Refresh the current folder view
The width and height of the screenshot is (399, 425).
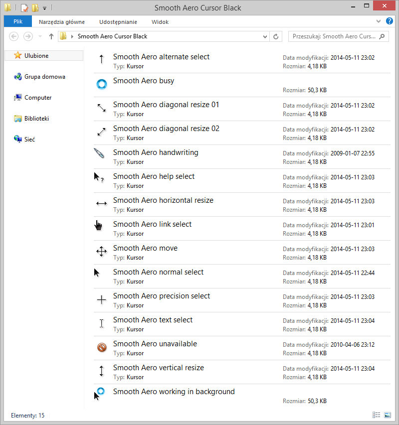(x=276, y=36)
